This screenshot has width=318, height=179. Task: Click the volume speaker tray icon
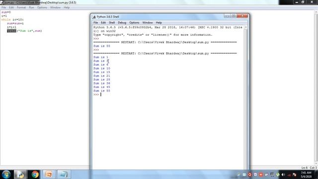[x=283, y=175]
